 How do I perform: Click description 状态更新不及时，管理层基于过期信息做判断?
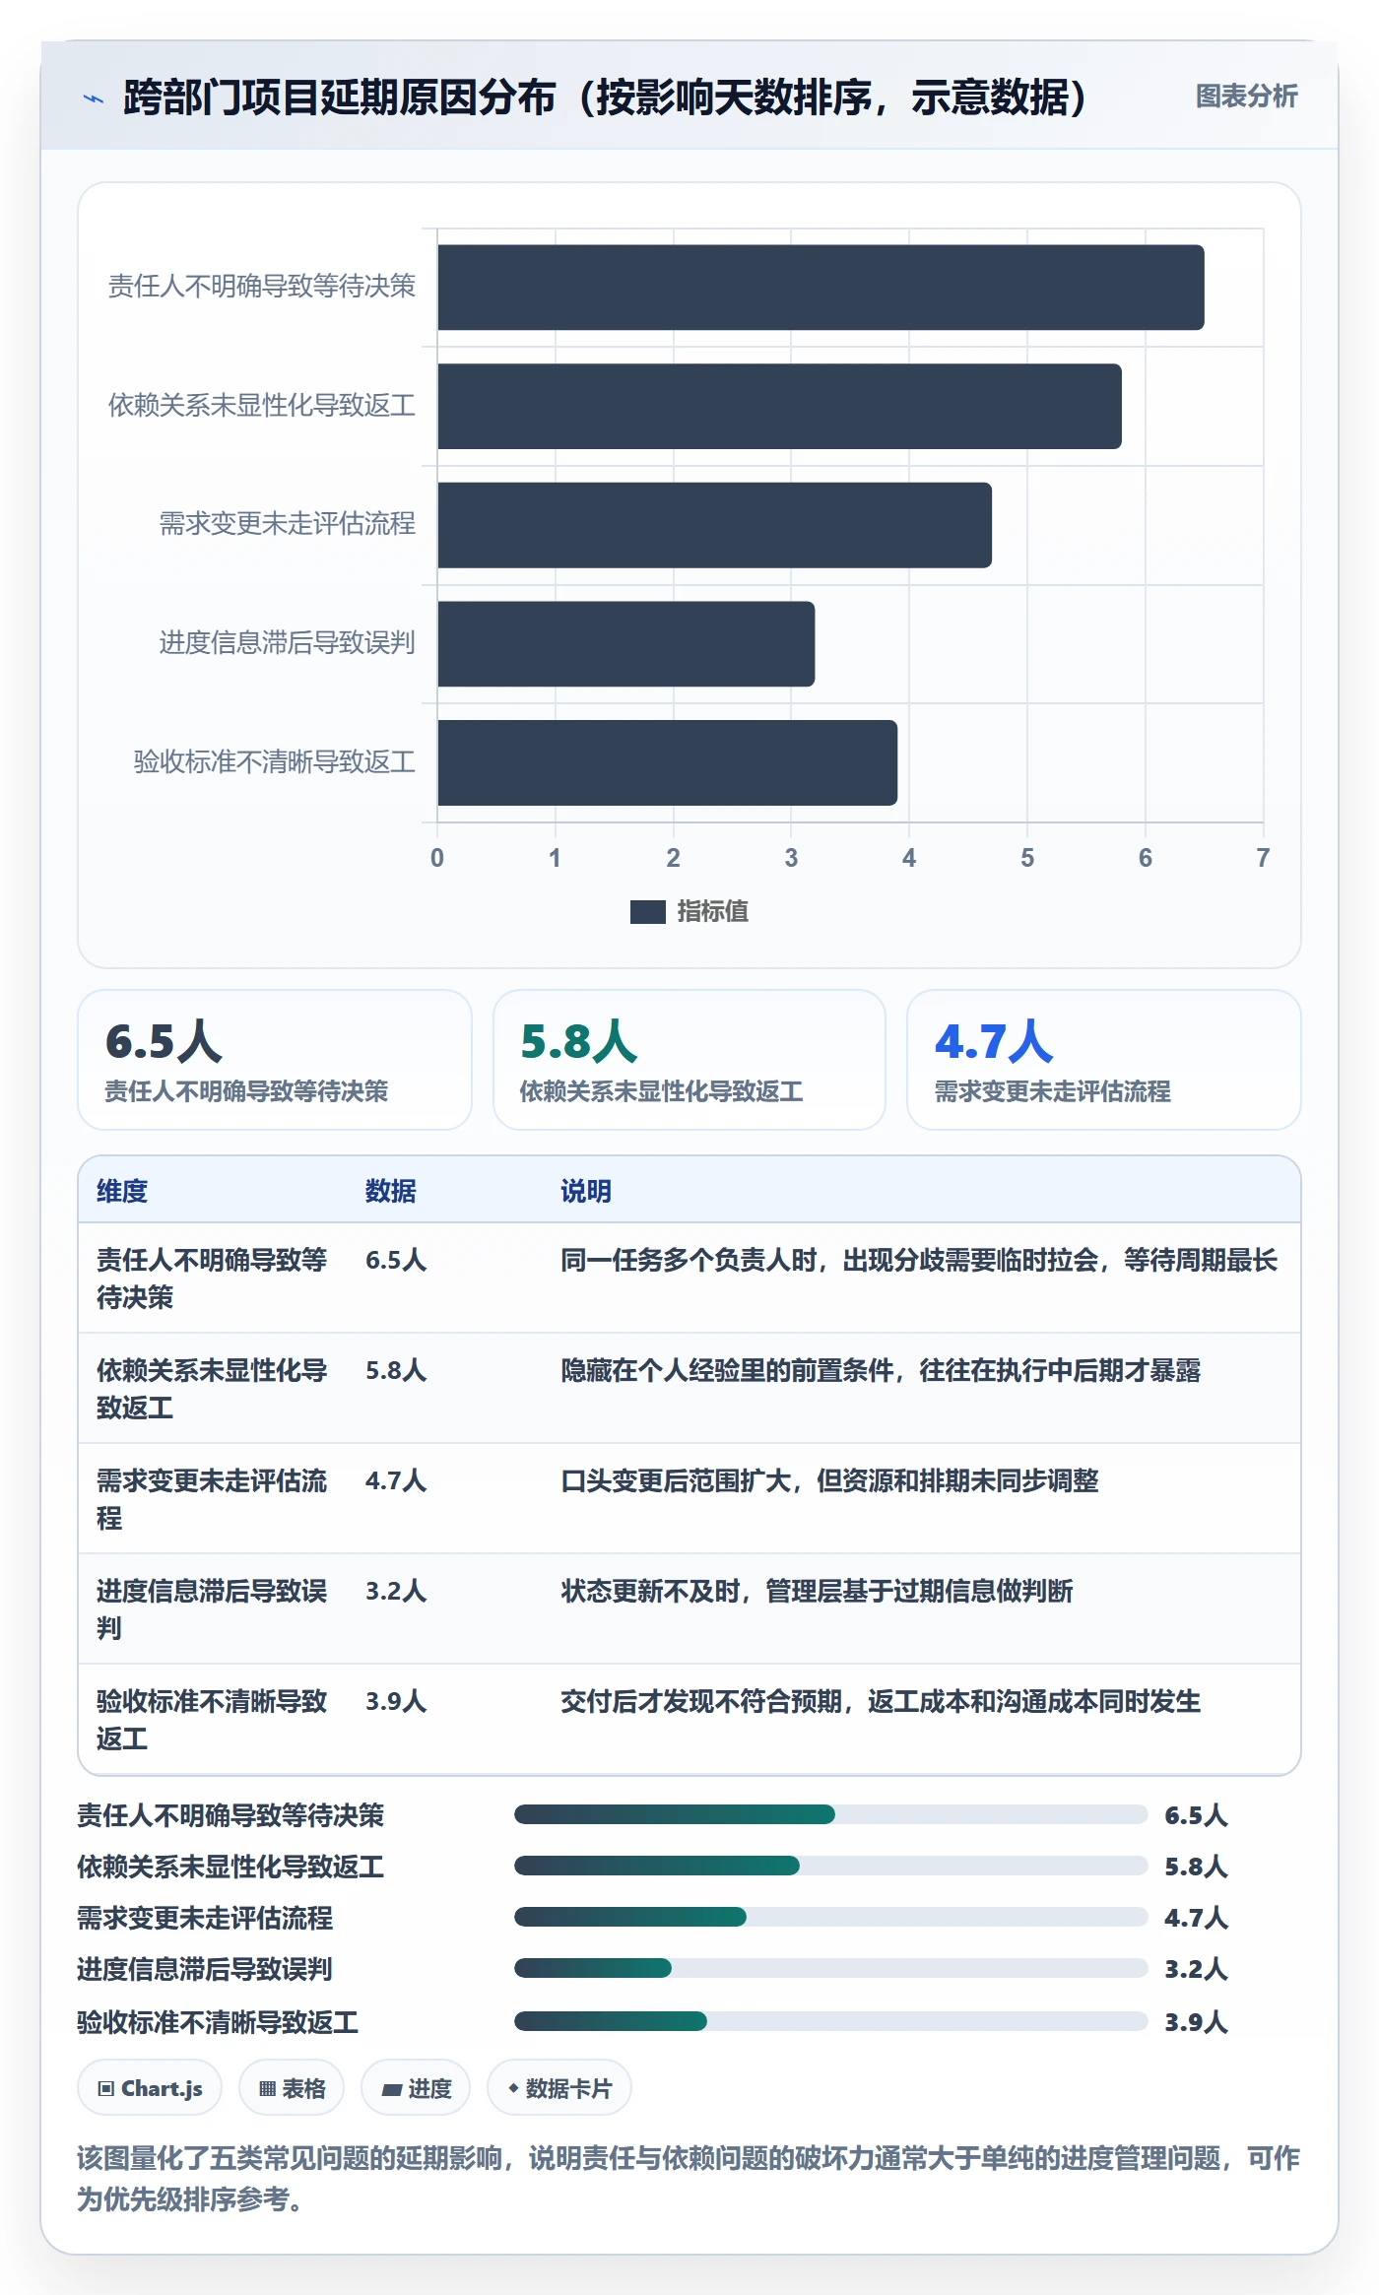click(817, 1591)
